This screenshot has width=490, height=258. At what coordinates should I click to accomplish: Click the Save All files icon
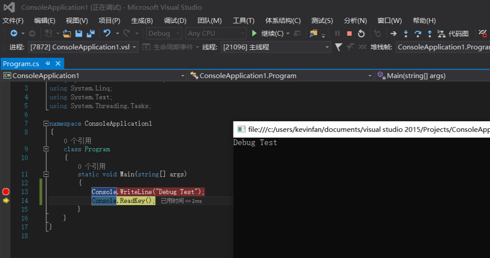point(91,33)
